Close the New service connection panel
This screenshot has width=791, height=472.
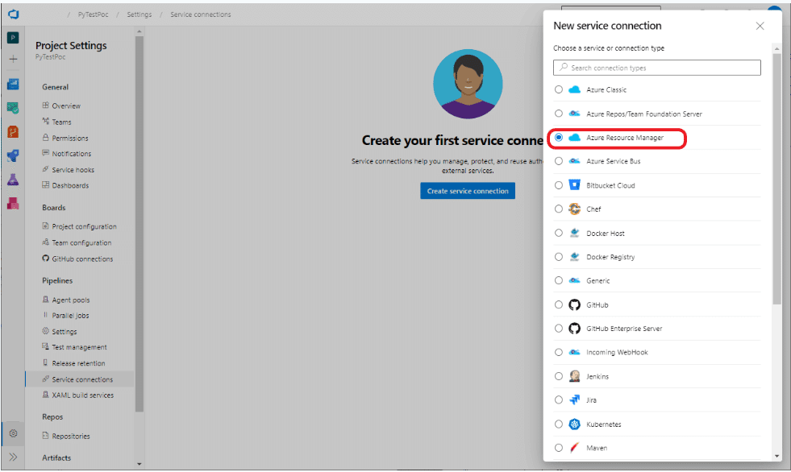coord(760,27)
